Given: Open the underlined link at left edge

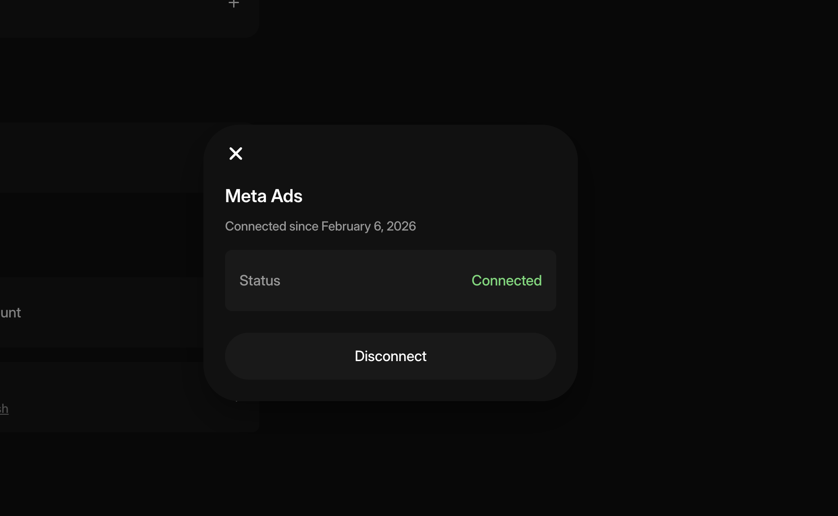Looking at the screenshot, I should tap(4, 409).
